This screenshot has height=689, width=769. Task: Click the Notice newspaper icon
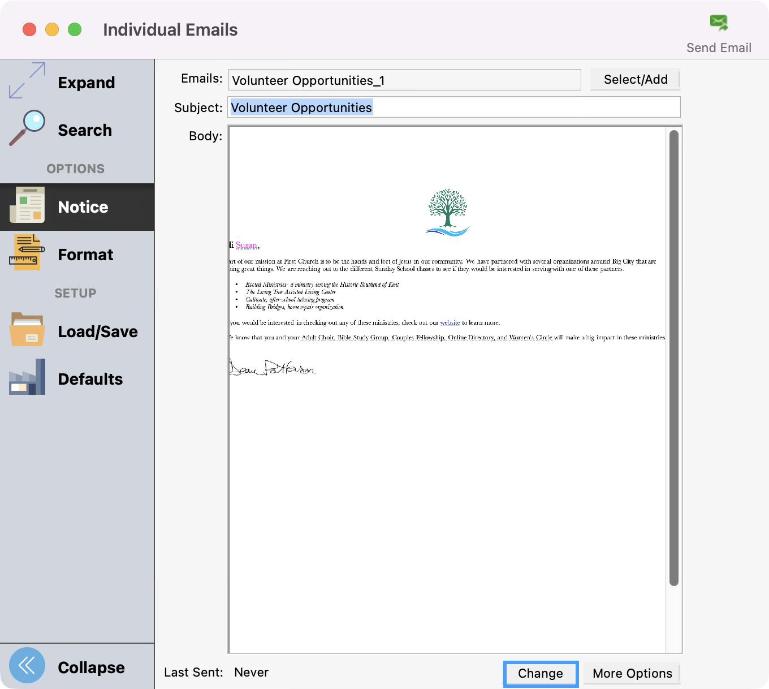[27, 205]
